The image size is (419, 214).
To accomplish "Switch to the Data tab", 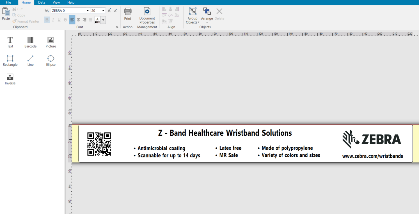I will 42,3.
